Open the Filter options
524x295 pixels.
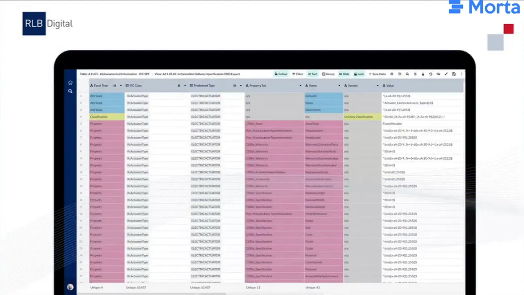coord(298,74)
